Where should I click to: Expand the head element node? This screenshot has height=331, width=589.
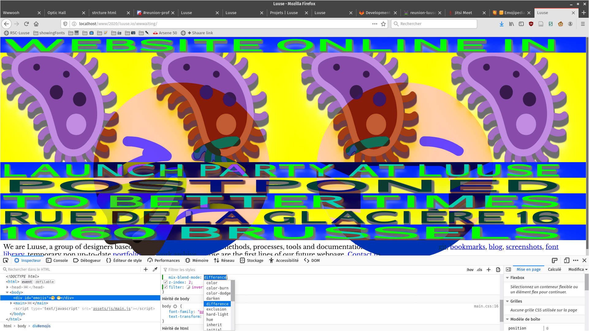pos(7,287)
